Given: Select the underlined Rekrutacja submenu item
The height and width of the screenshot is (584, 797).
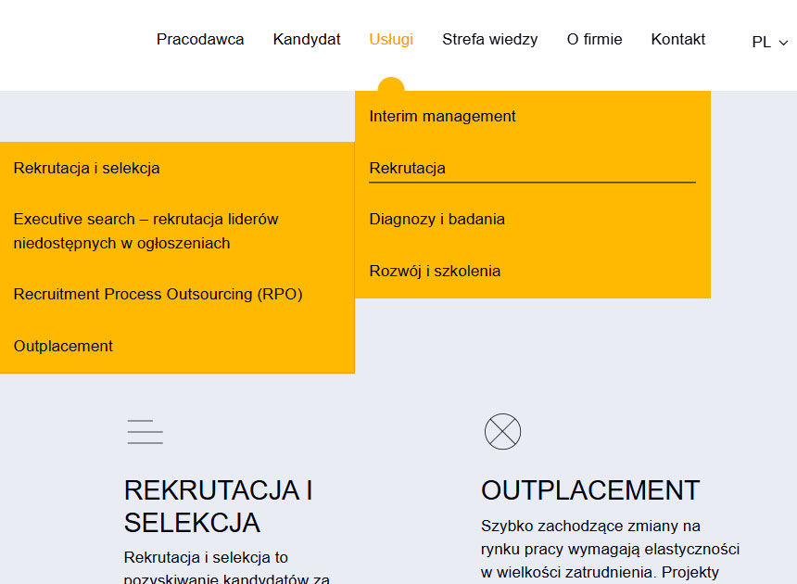Looking at the screenshot, I should (x=407, y=168).
